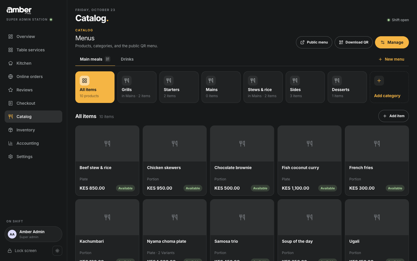417x261 pixels.
Task: Click the Download QR button
Action: (x=354, y=42)
